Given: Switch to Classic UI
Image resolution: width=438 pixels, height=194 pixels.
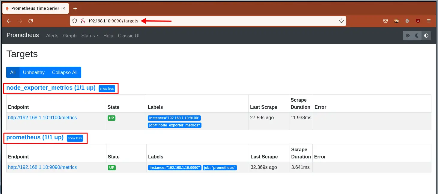Looking at the screenshot, I should click(x=129, y=36).
